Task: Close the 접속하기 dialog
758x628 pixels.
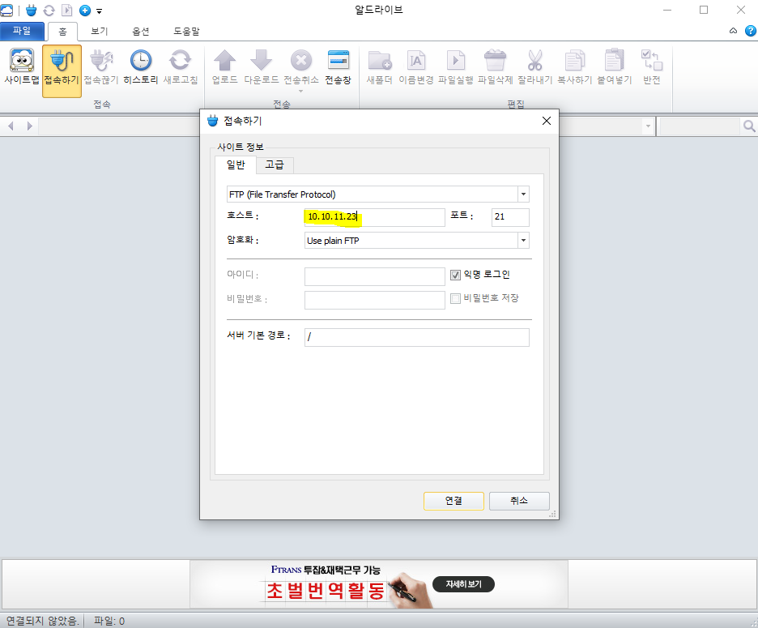Action: point(547,121)
